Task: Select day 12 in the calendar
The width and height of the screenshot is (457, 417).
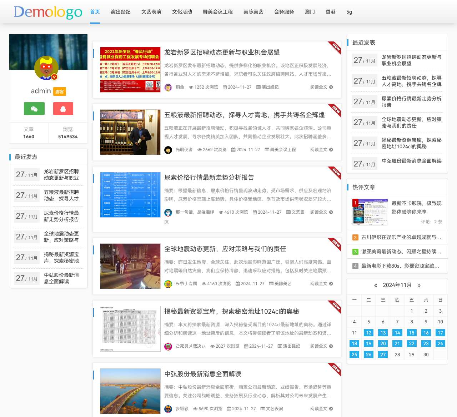Action: tap(368, 333)
